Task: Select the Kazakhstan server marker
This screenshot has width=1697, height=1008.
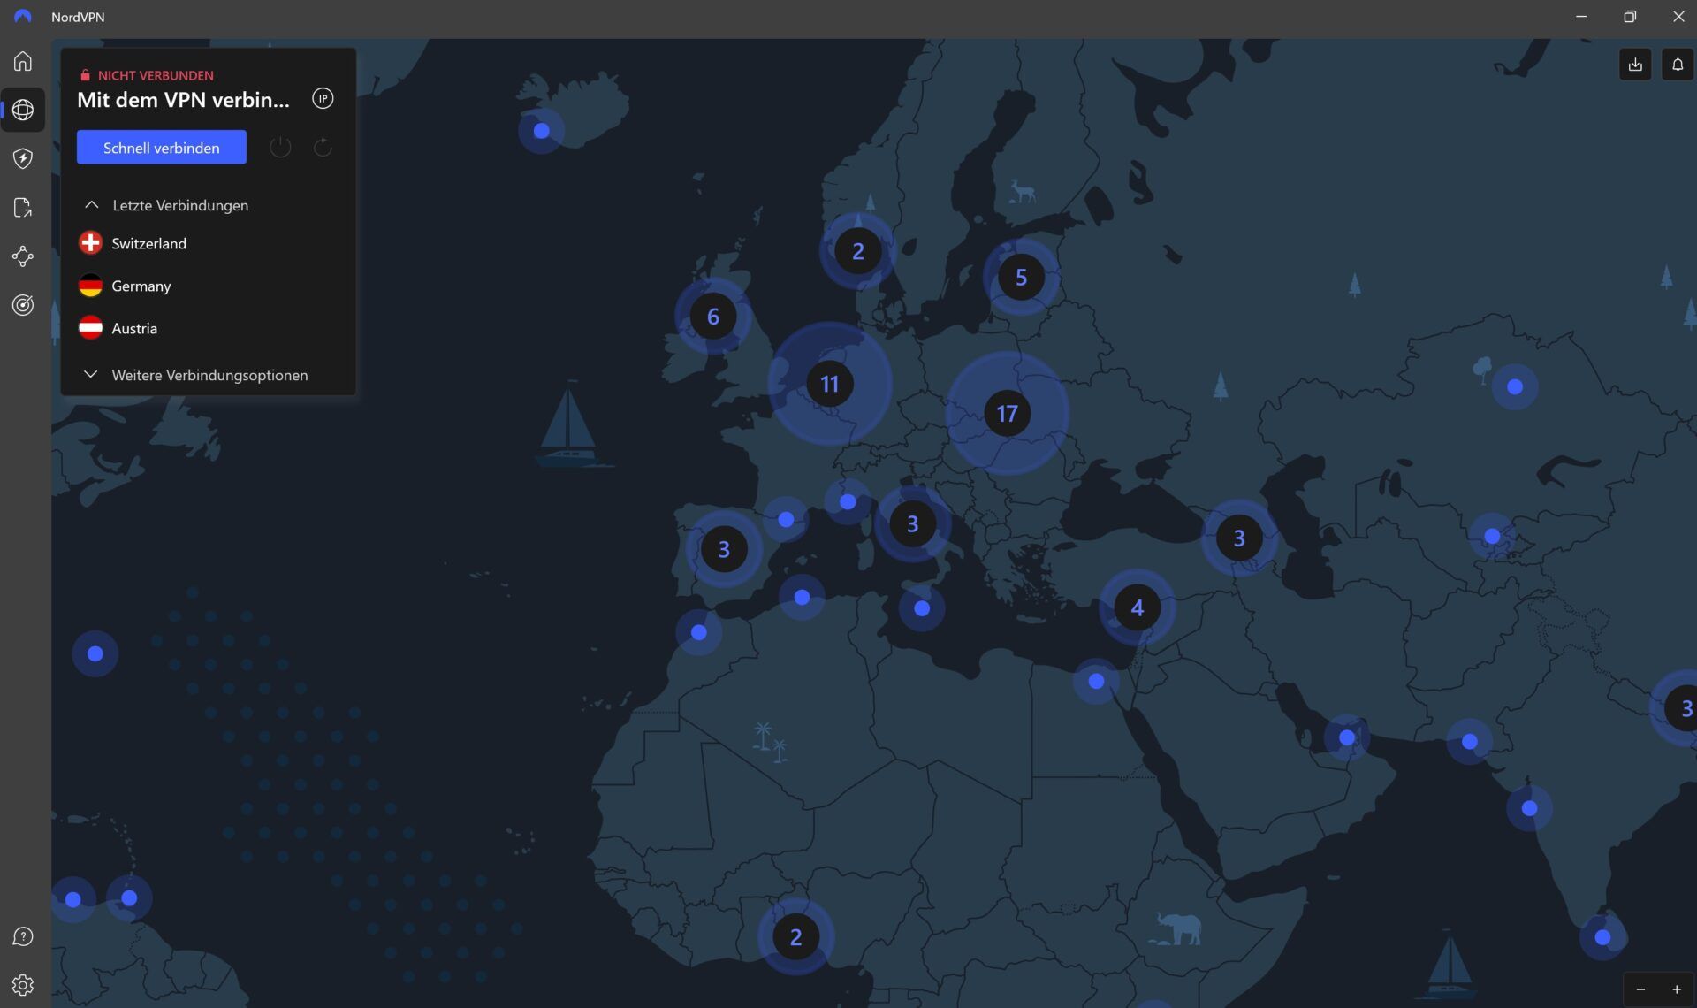Action: [x=1515, y=386]
